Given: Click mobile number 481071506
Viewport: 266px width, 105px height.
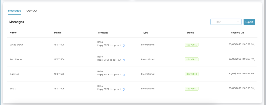Looking at the screenshot, I should [x=59, y=45].
